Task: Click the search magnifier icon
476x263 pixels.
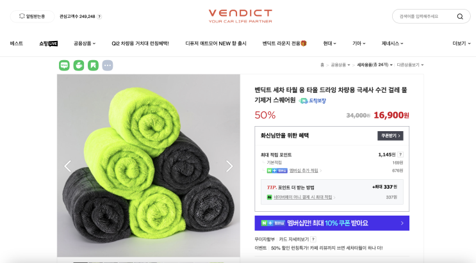Action: tap(460, 17)
